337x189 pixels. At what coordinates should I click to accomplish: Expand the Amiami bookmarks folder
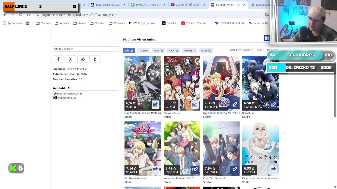62,23
